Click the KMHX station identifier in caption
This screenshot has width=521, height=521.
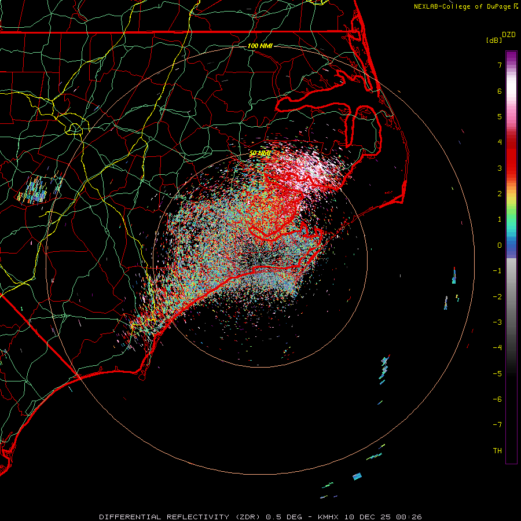click(x=328, y=517)
